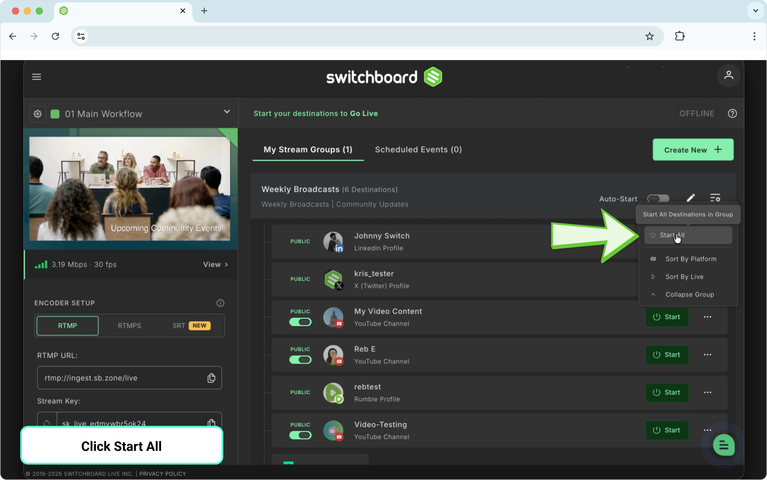Image resolution: width=767 pixels, height=480 pixels.
Task: Start Reb E YouTube stream
Action: 667,354
